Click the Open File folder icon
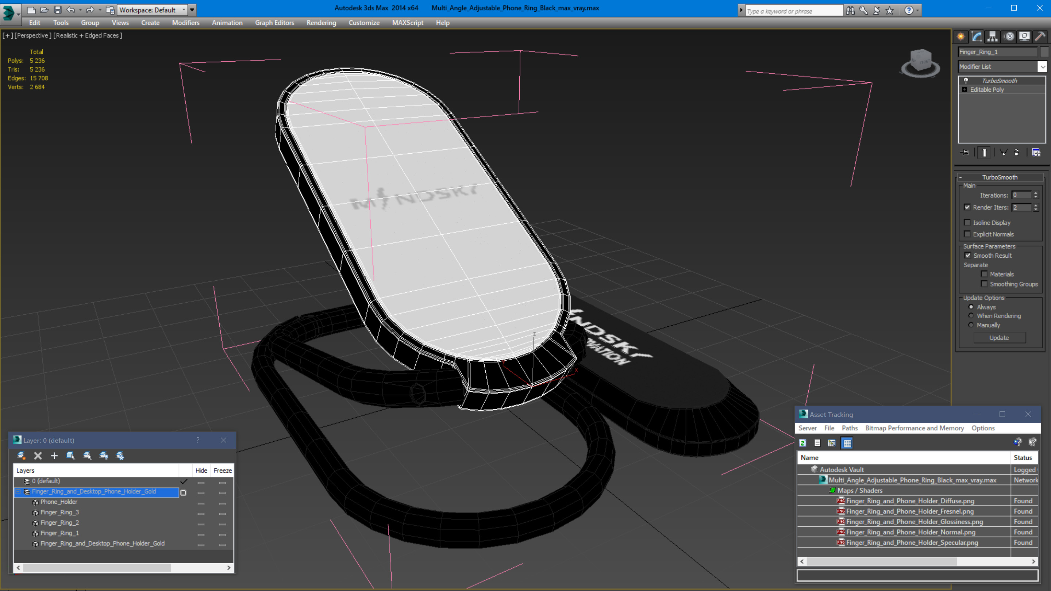The image size is (1051, 591). 45,9
